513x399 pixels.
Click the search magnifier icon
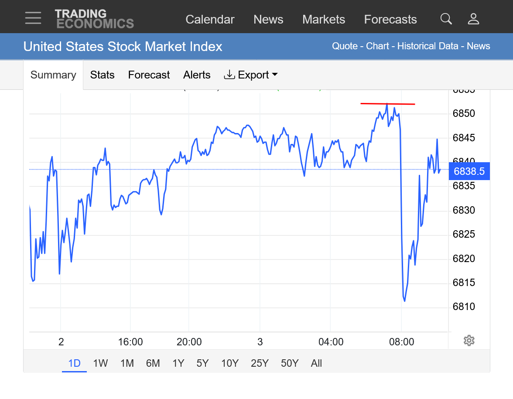pyautogui.click(x=446, y=19)
